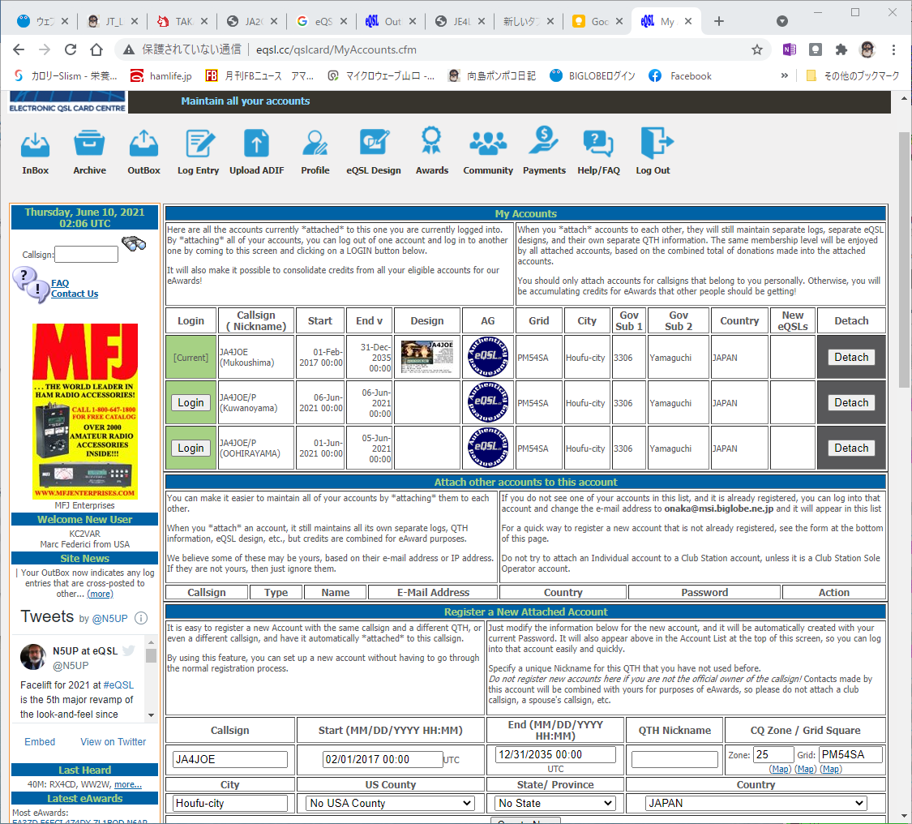Open the Awards ribbon icon
This screenshot has height=824, width=912.
click(431, 141)
